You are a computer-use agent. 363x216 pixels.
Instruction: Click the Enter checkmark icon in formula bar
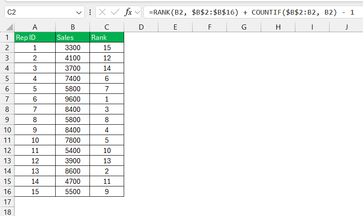point(115,12)
